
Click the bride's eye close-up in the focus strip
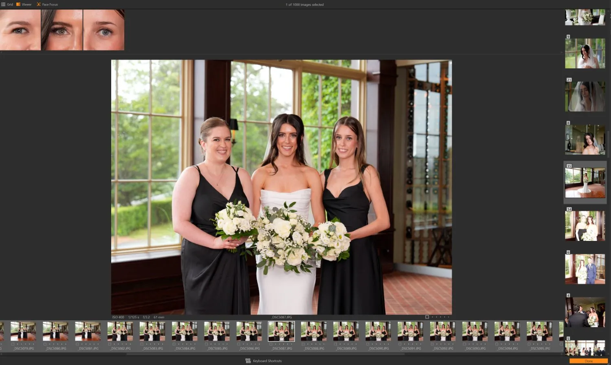(x=62, y=29)
